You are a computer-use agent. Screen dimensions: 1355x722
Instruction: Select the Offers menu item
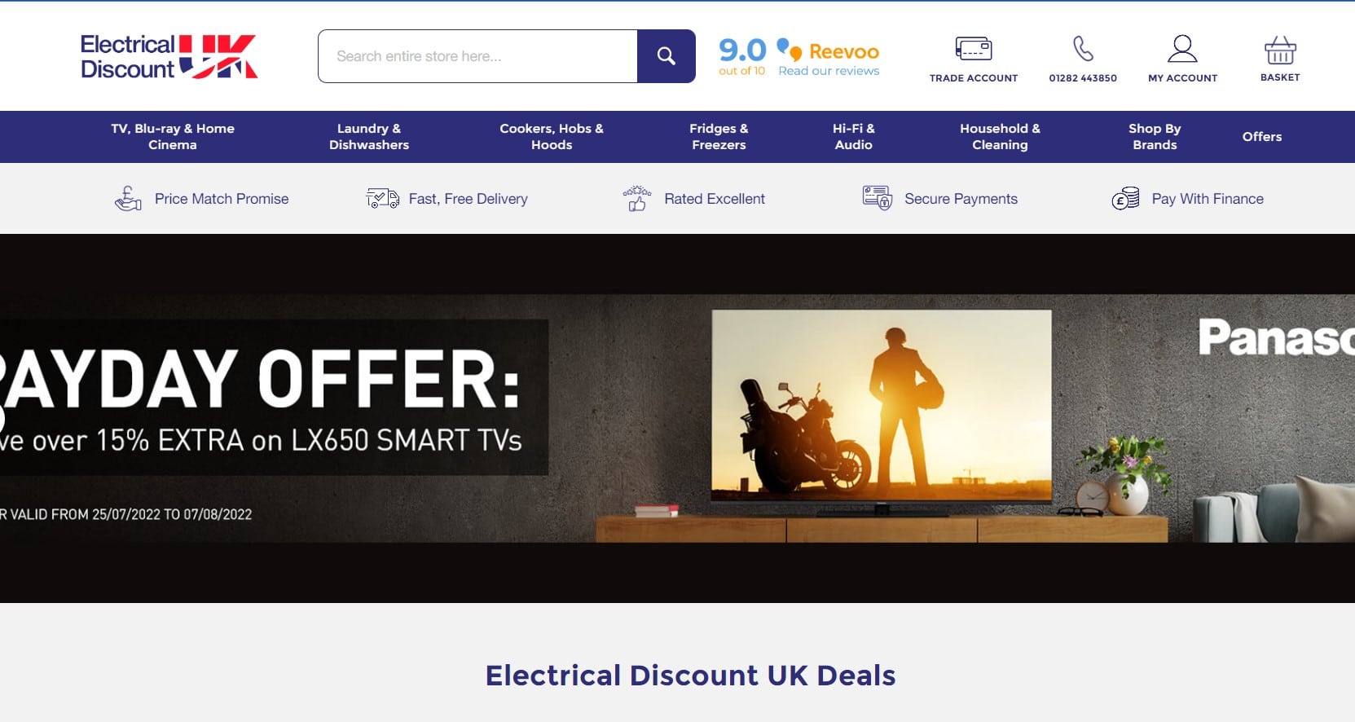(x=1261, y=137)
